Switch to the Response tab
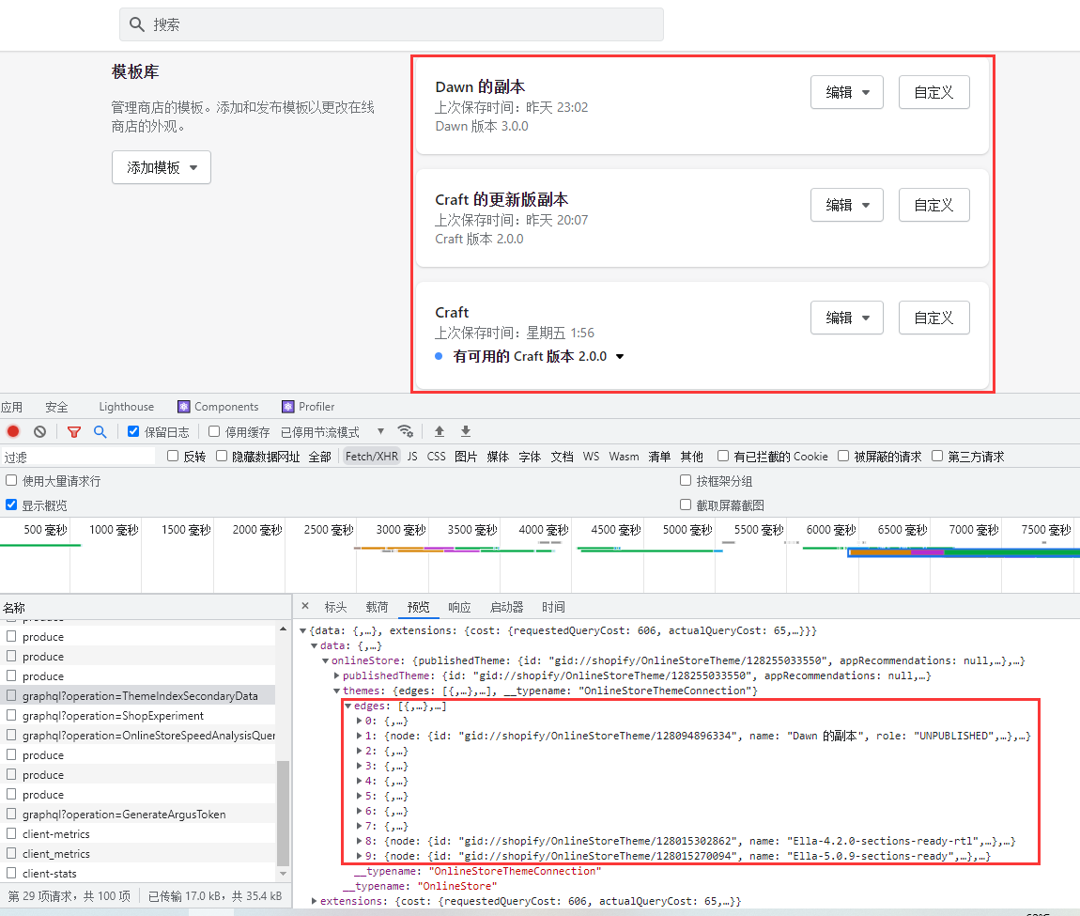The width and height of the screenshot is (1080, 916). tap(459, 607)
